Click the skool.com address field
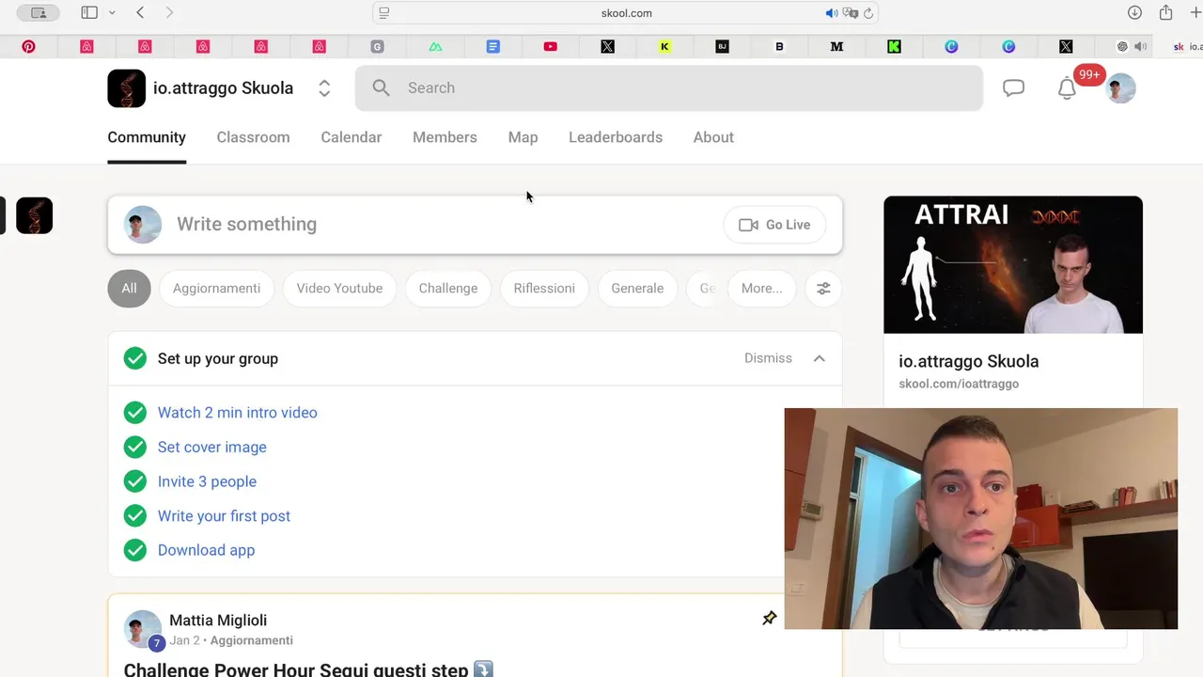This screenshot has width=1203, height=677. coord(626,13)
